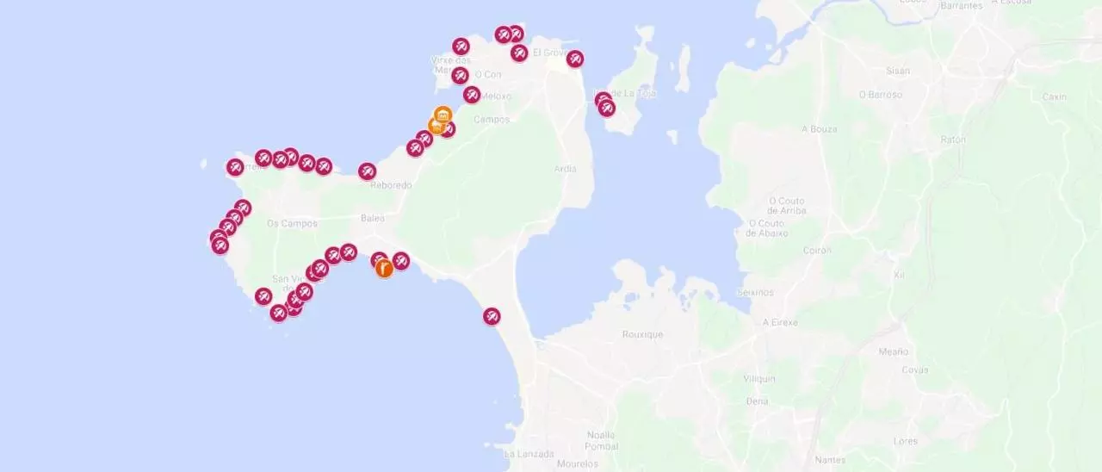This screenshot has height=472, width=1102.
Task: Click the Noalla label near bottom
Action: pos(600,435)
